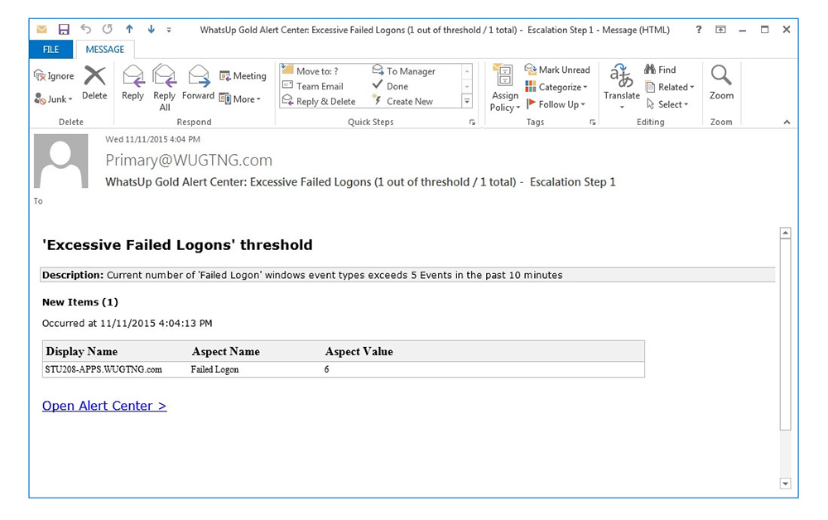
Task: Delete this message with the X icon
Action: [x=94, y=83]
